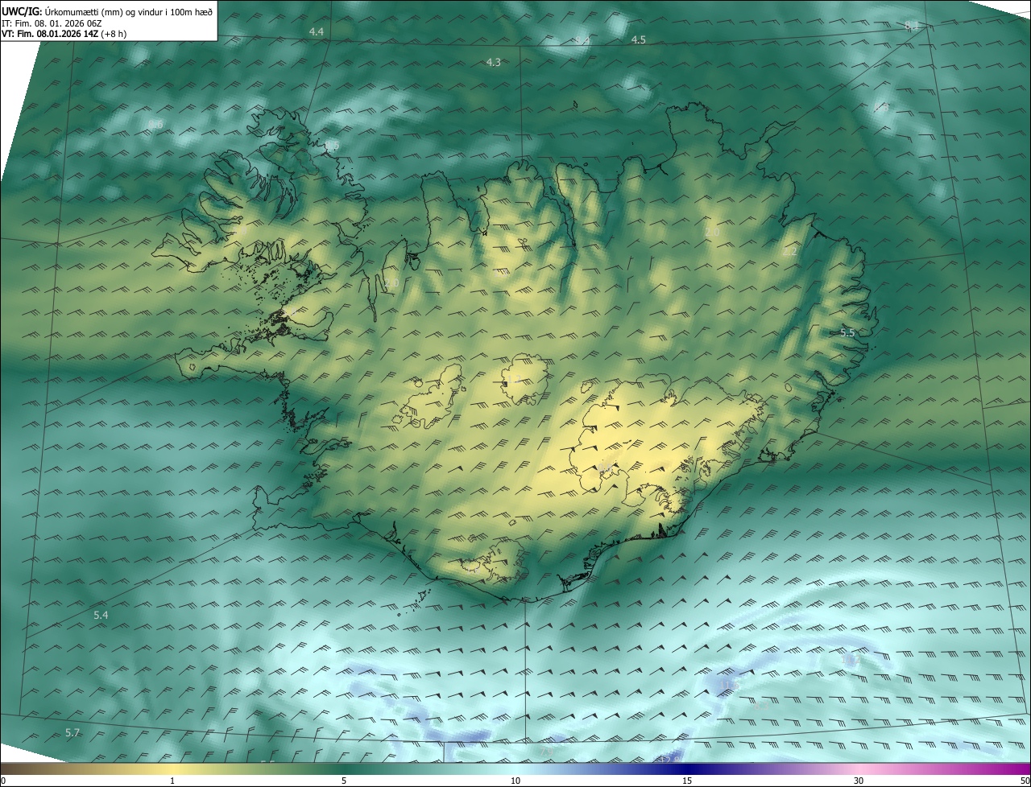
Task: Click the 2.2 value label on the map
Action: [x=789, y=252]
